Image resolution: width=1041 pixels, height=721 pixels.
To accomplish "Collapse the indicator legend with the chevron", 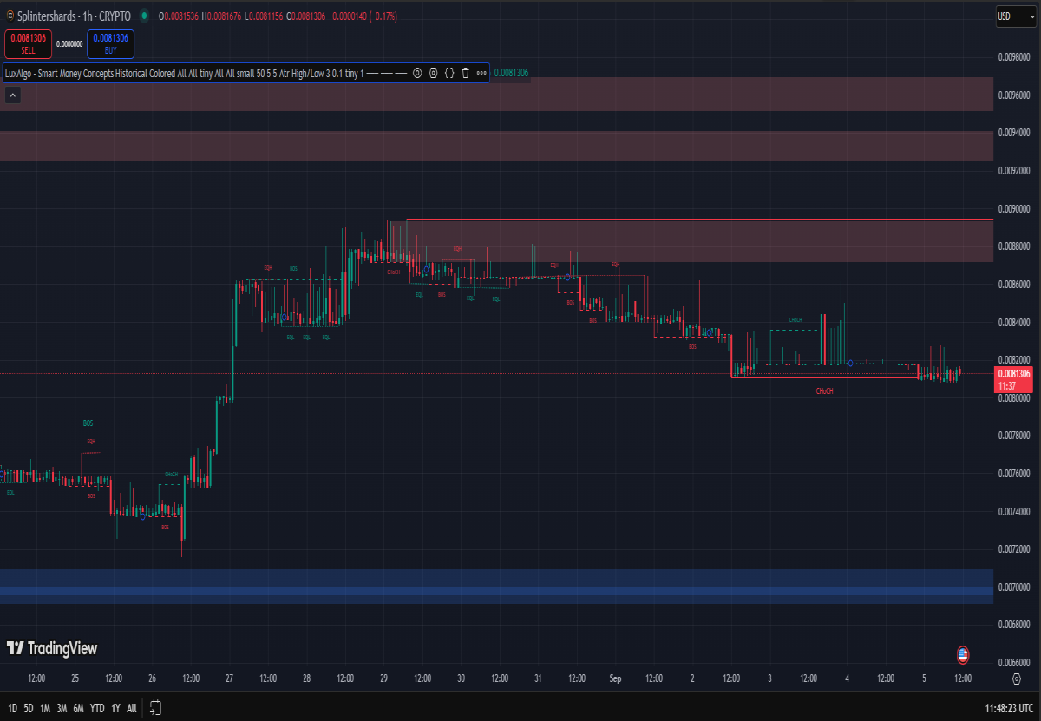I will coord(12,93).
